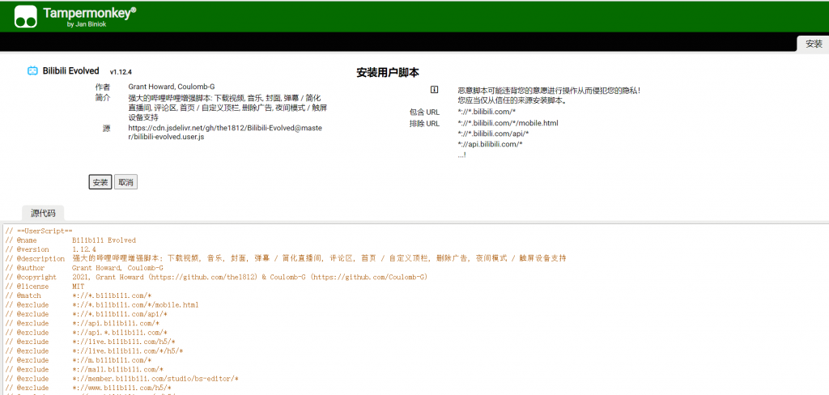
Task: Click the exclude www.bilibili.com/h5/* line
Action: 90,388
